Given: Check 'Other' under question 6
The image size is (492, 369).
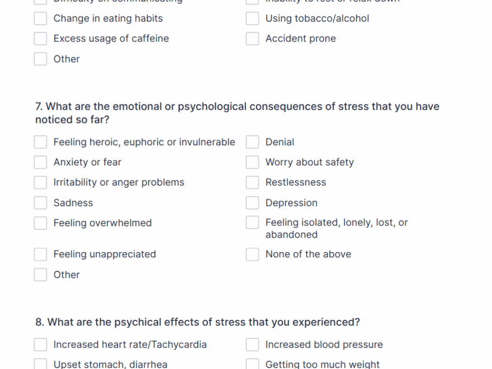Looking at the screenshot, I should coord(40,58).
